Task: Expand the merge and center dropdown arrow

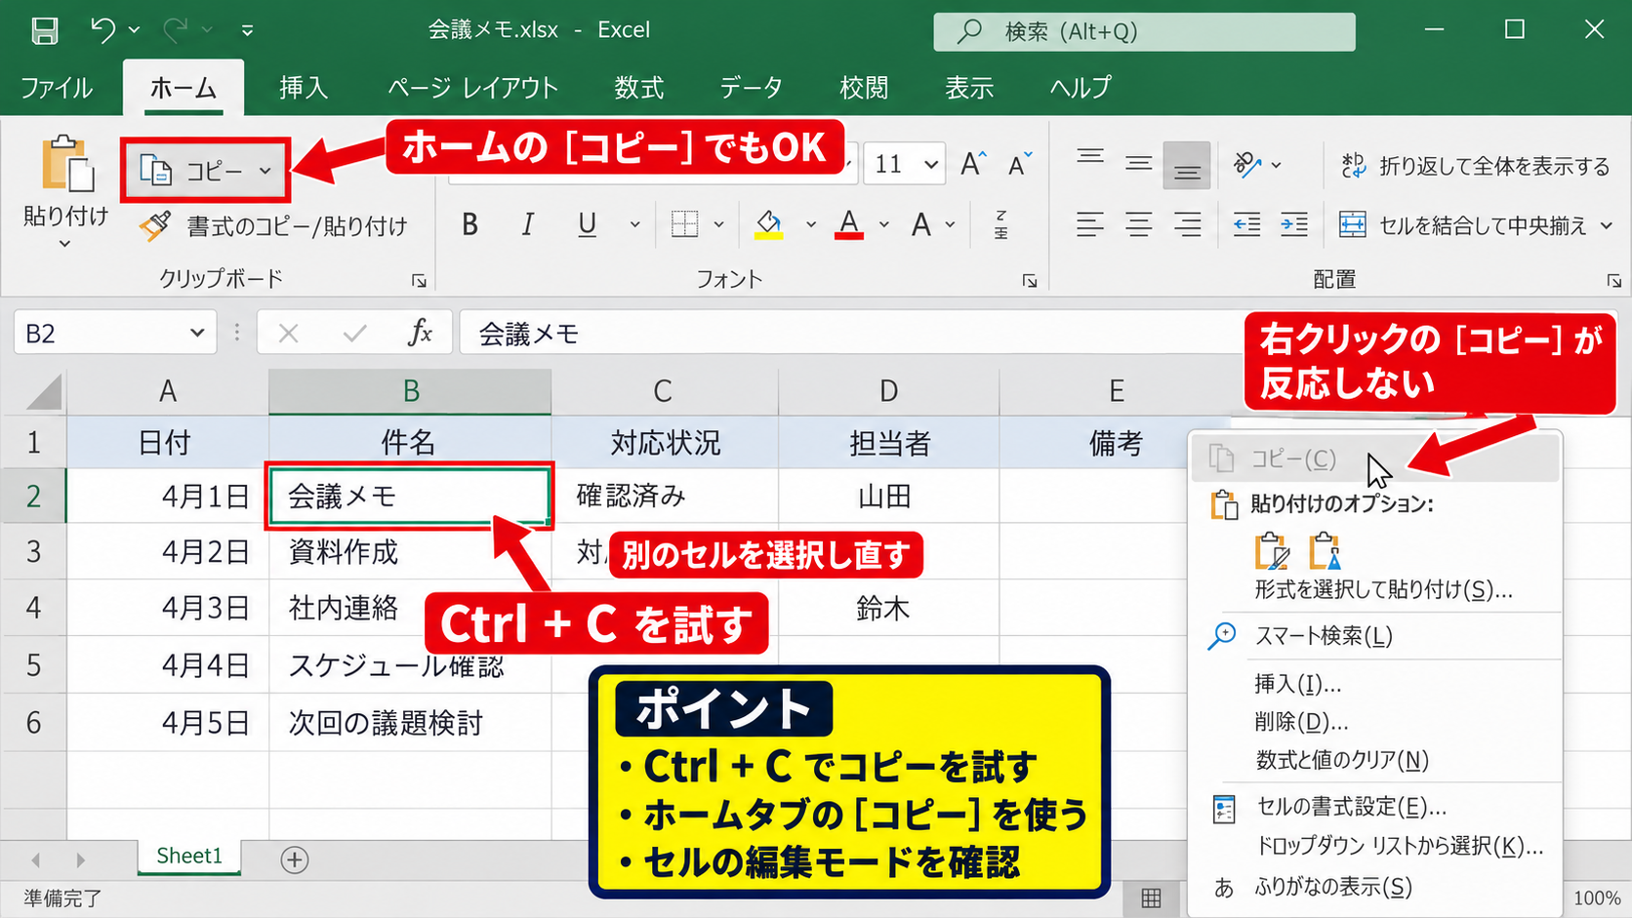Action: point(1607,226)
